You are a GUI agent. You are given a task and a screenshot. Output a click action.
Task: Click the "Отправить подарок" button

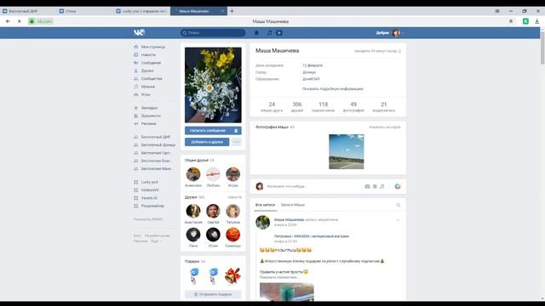coord(213,295)
